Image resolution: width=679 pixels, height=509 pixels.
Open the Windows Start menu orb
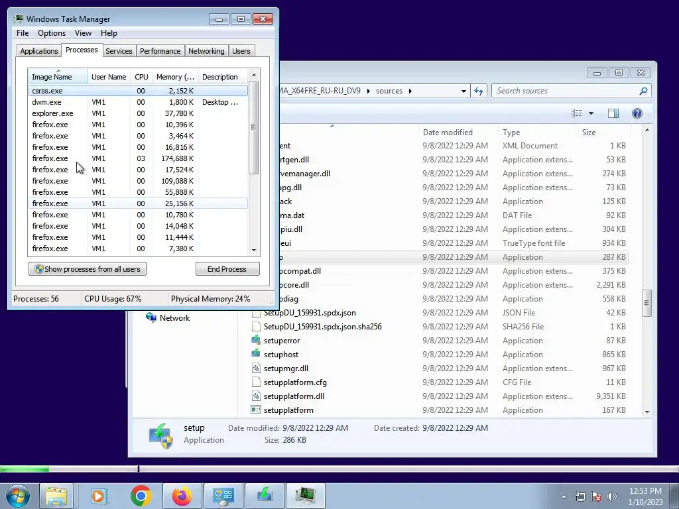[x=18, y=496]
